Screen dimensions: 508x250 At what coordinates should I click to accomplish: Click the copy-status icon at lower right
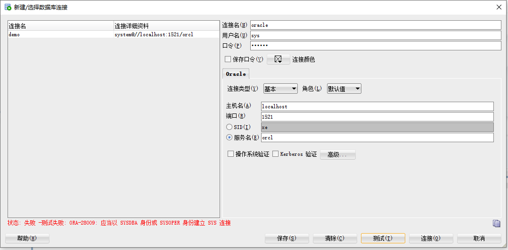click(x=496, y=223)
